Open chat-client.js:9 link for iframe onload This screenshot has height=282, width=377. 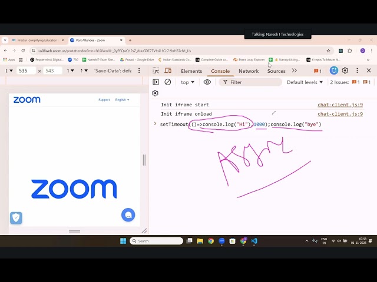340,113
